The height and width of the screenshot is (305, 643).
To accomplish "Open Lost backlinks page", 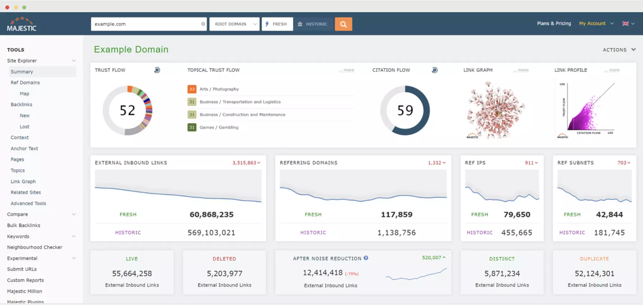I will click(24, 127).
